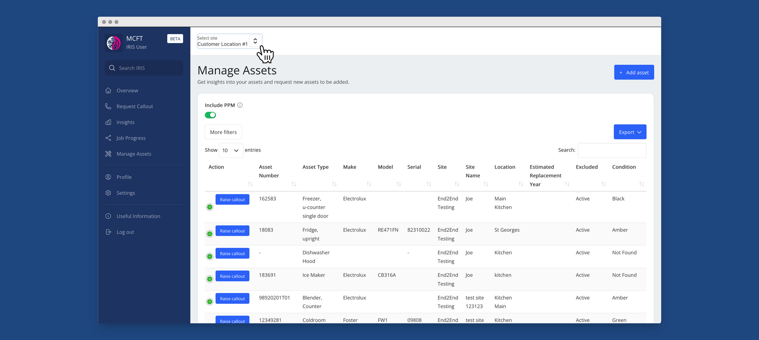The width and height of the screenshot is (759, 340).
Task: Click the Insights bar chart icon
Action: click(x=108, y=122)
